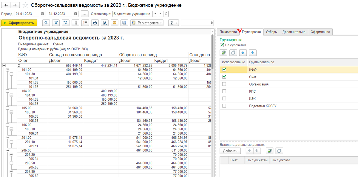Open print preview icon

coord(105,23)
